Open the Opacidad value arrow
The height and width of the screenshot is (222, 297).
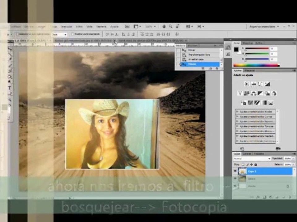pos(294,158)
